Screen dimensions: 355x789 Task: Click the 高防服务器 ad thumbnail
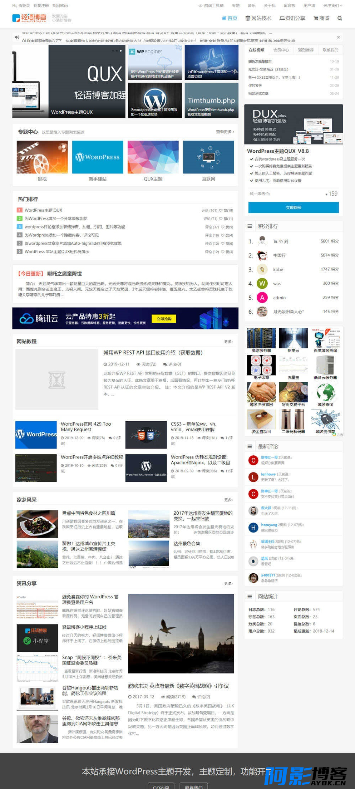pyautogui.click(x=261, y=338)
